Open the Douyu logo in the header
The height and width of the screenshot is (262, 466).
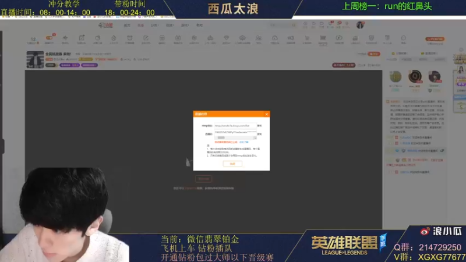[106, 25]
